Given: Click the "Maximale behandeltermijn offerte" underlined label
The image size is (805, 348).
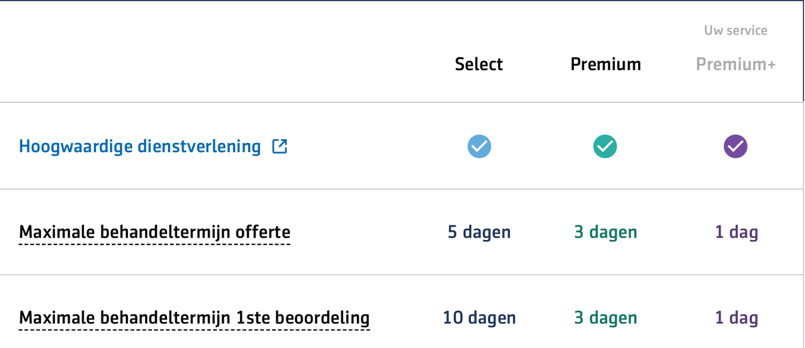Looking at the screenshot, I should click(155, 232).
